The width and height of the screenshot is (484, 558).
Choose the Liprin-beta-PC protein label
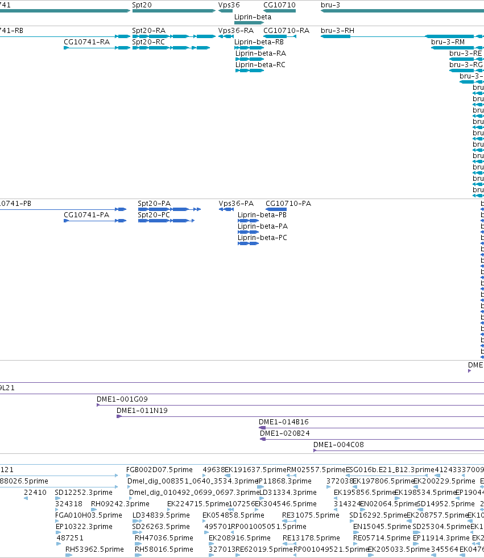click(x=262, y=238)
